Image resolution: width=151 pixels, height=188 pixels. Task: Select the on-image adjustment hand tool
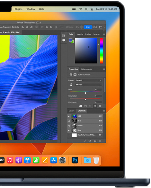pos(71,85)
